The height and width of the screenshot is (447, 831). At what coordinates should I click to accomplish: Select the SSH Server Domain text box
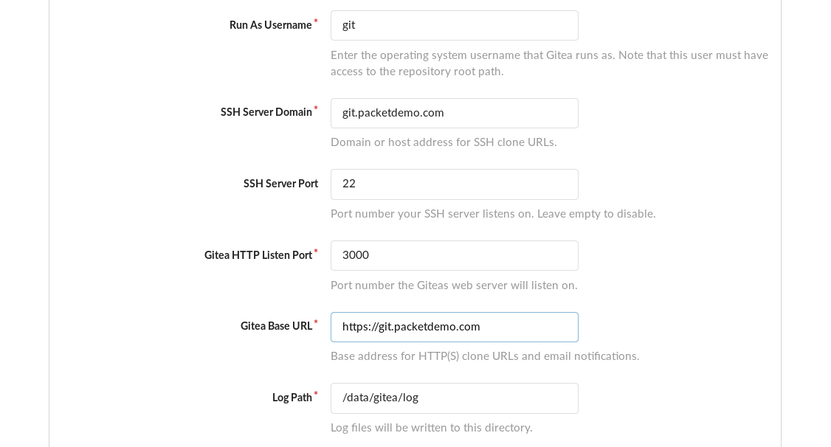click(x=454, y=113)
